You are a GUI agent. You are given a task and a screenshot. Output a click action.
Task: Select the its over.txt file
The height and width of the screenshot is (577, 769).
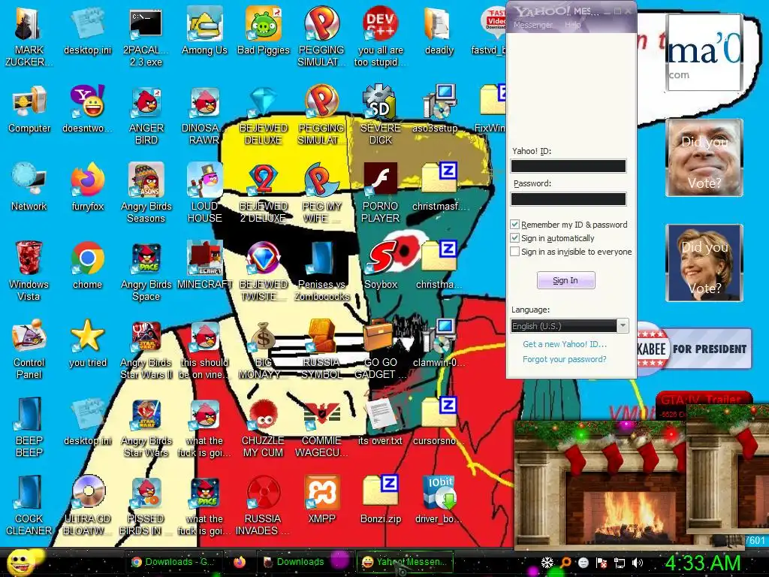coord(381,421)
